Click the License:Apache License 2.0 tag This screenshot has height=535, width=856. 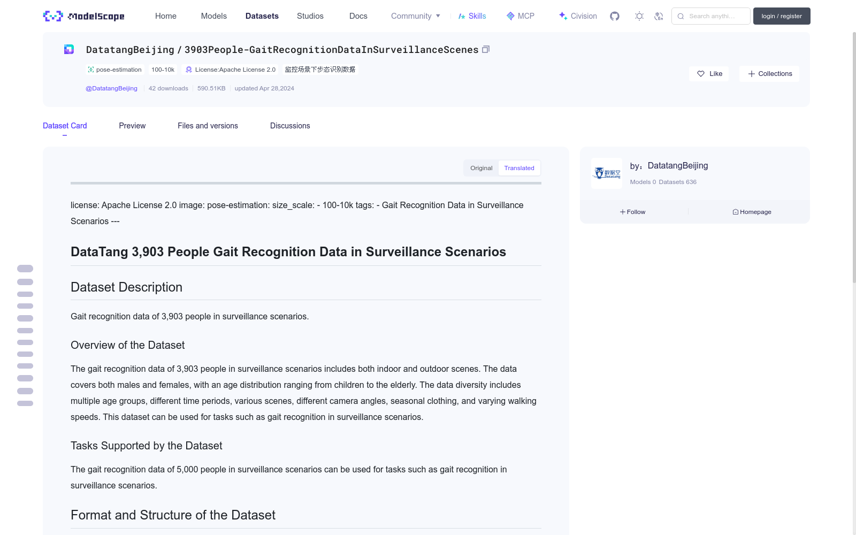pos(231,70)
